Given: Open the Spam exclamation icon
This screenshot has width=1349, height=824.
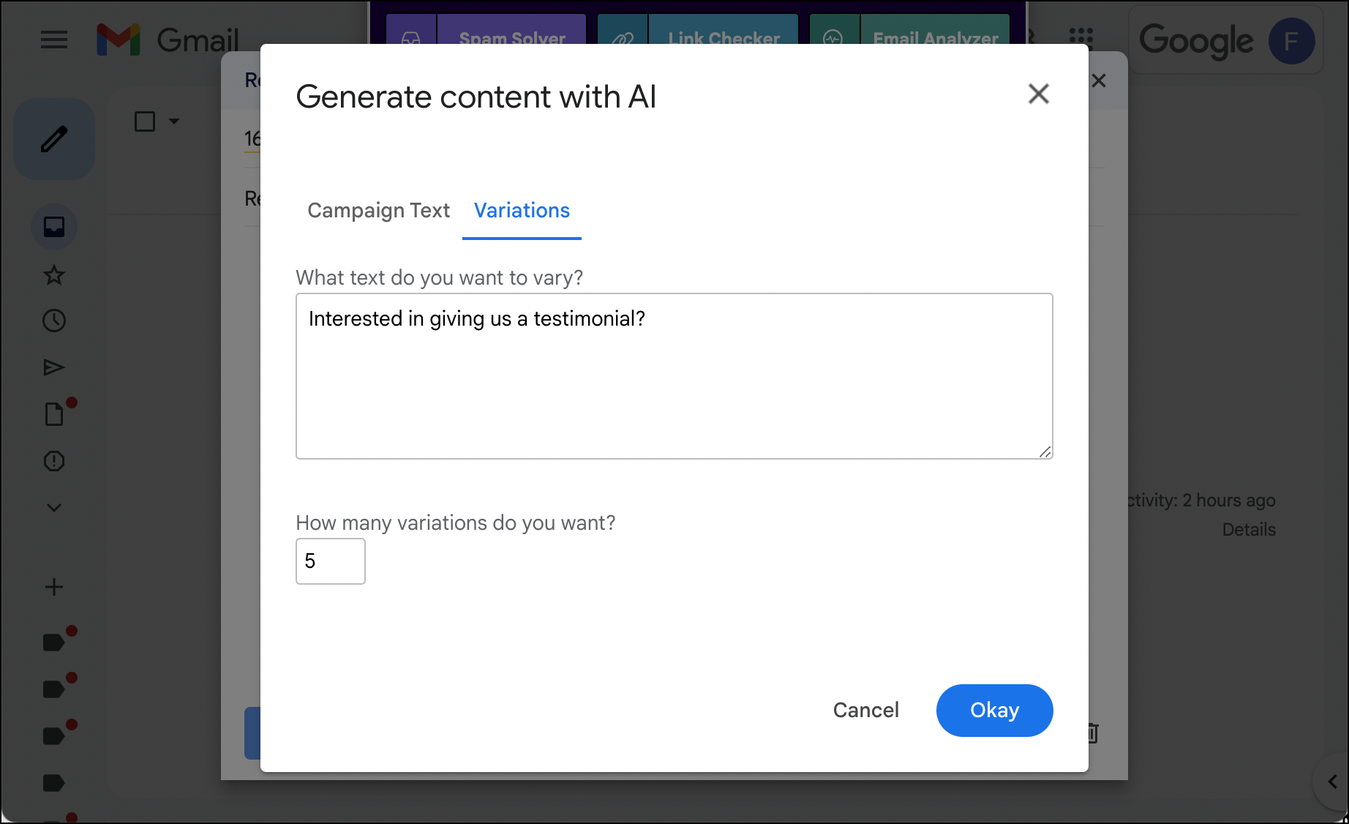Looking at the screenshot, I should pos(54,461).
